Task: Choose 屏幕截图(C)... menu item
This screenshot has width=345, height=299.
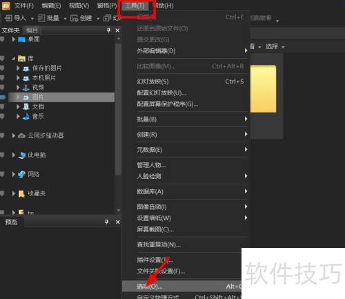Action: (186, 229)
